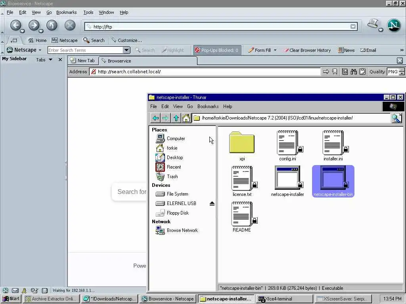Open Netscape Bookmarks menu

click(67, 12)
